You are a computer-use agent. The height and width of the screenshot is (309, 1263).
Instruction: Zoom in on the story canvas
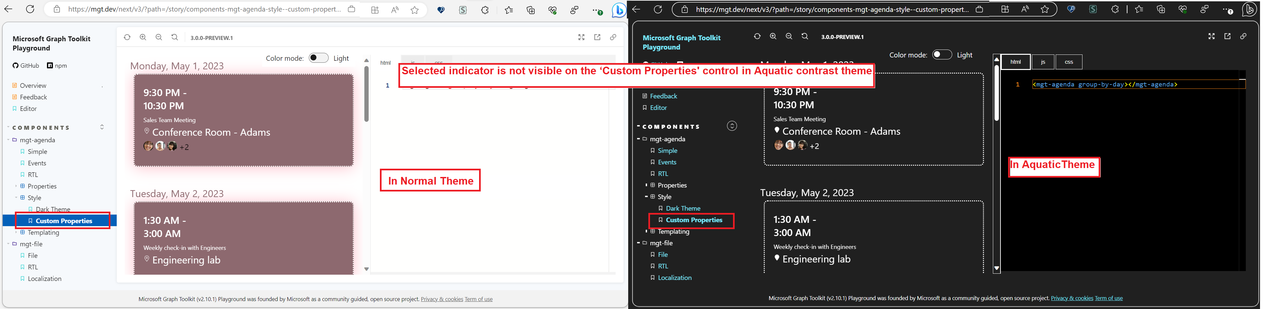tap(143, 37)
